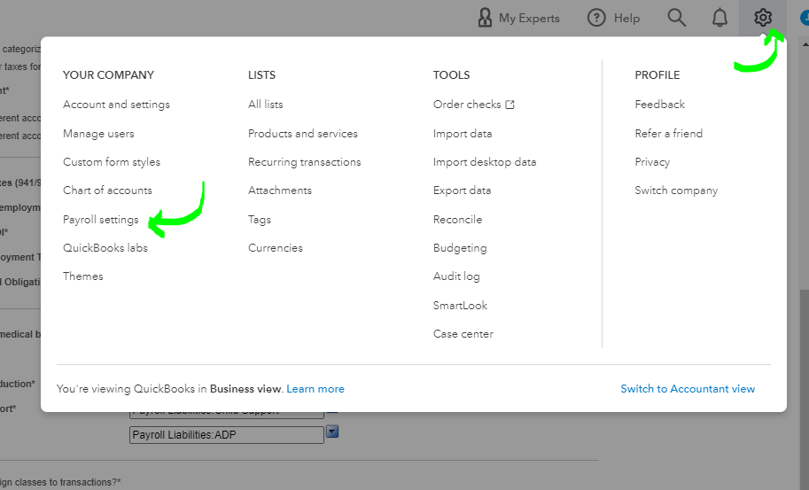The height and width of the screenshot is (490, 809).
Task: Switch to Accountant view
Action: [688, 389]
